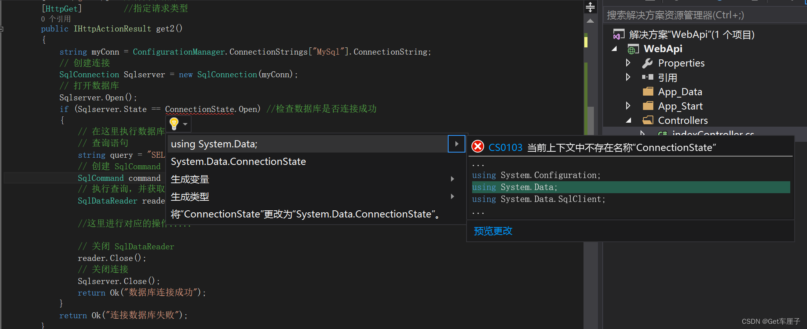This screenshot has width=807, height=329.
Task: Select the 解决方案"WebApi" solution node
Action: [x=692, y=35]
